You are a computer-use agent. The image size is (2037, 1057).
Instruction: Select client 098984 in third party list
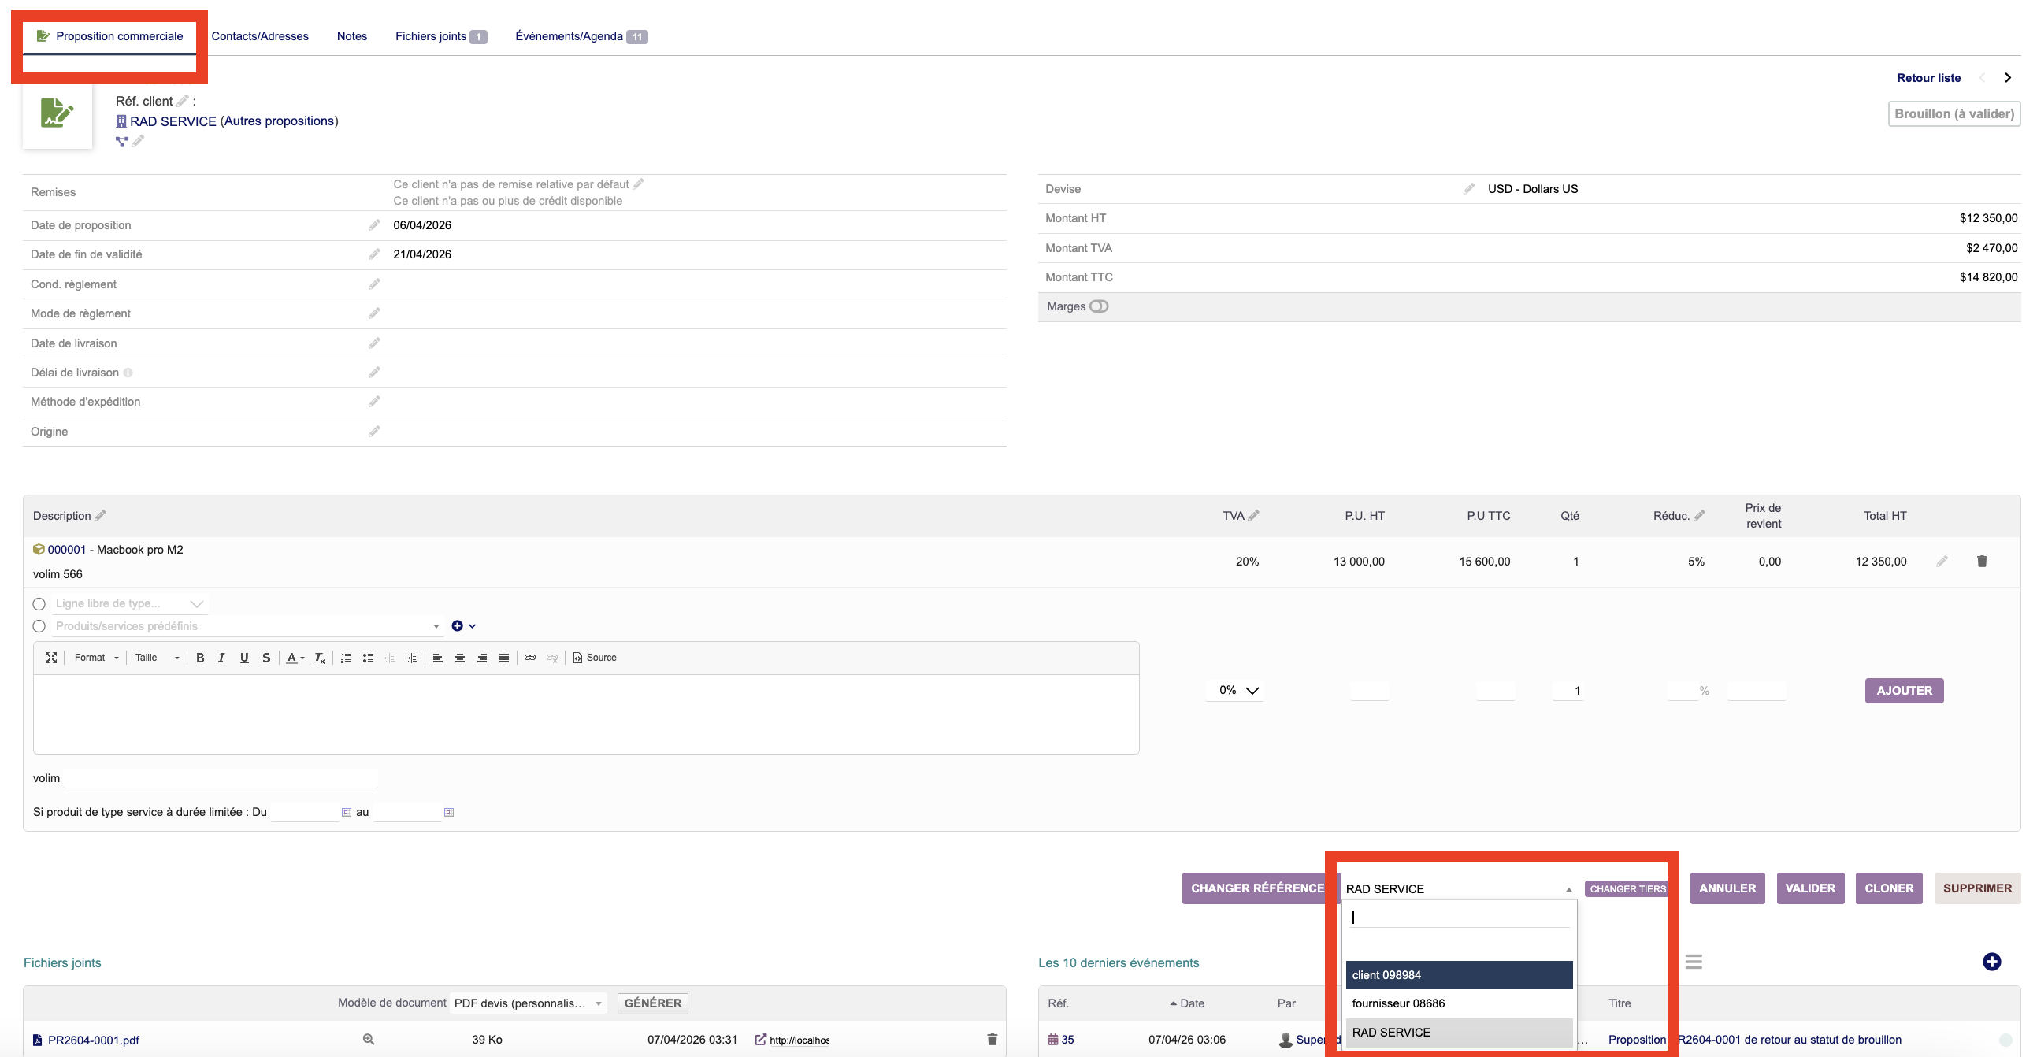(1458, 975)
